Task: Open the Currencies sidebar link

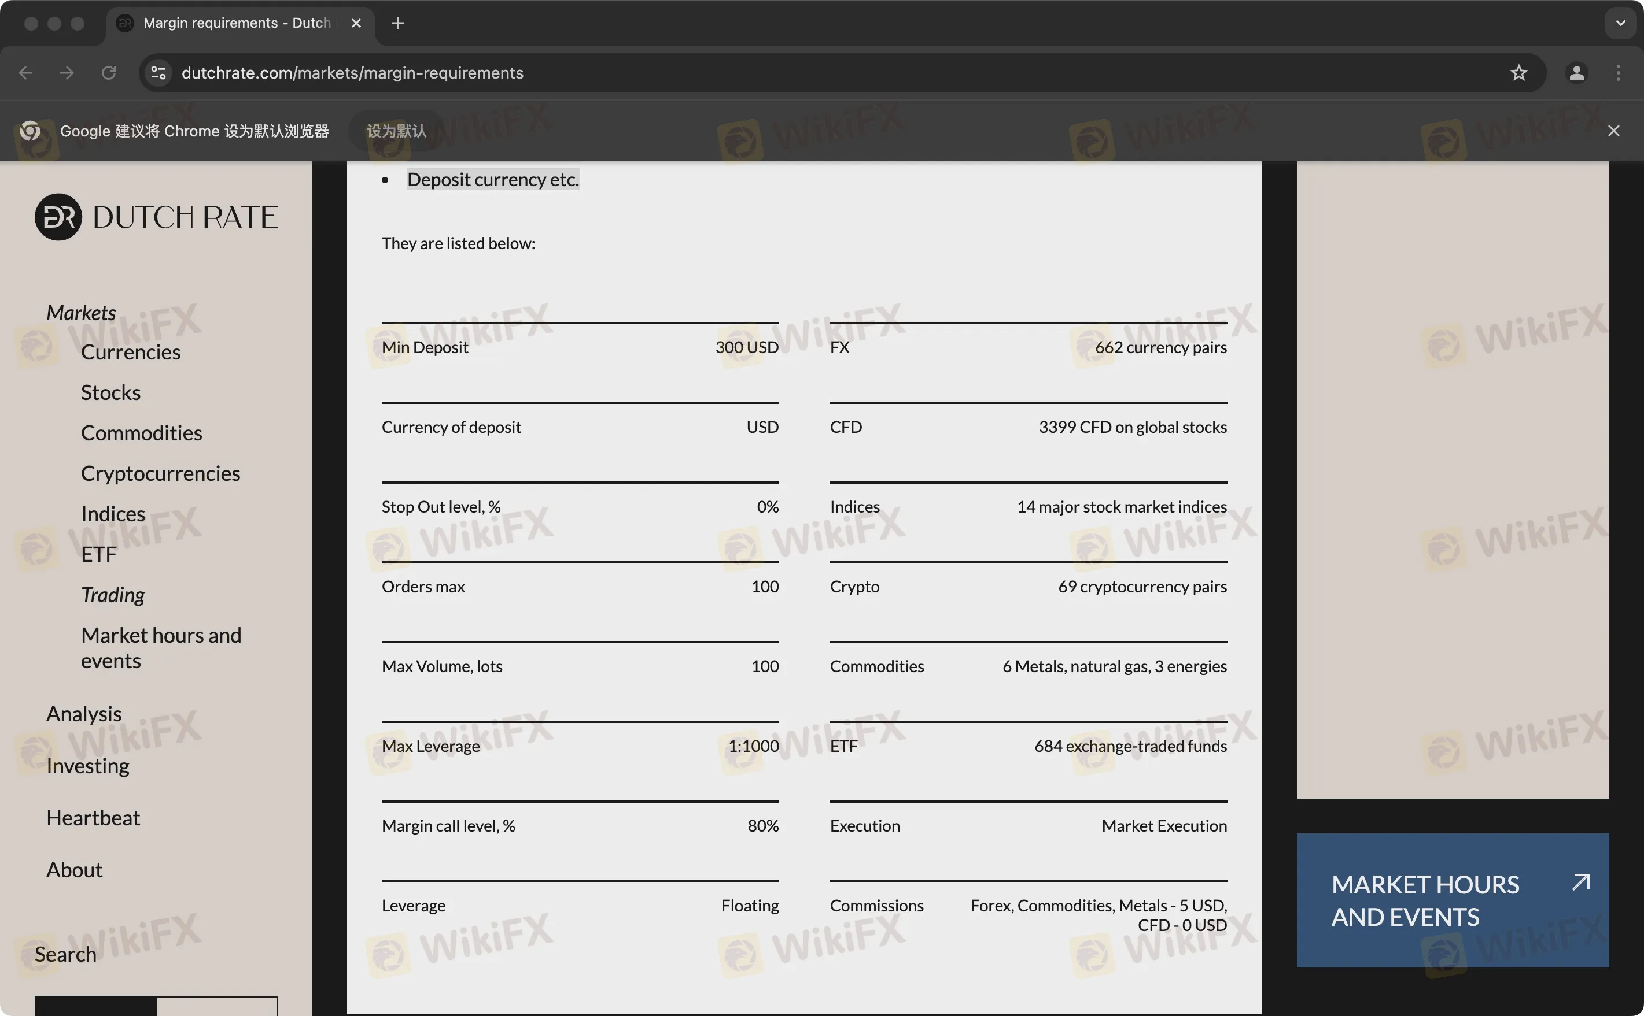Action: pos(131,352)
